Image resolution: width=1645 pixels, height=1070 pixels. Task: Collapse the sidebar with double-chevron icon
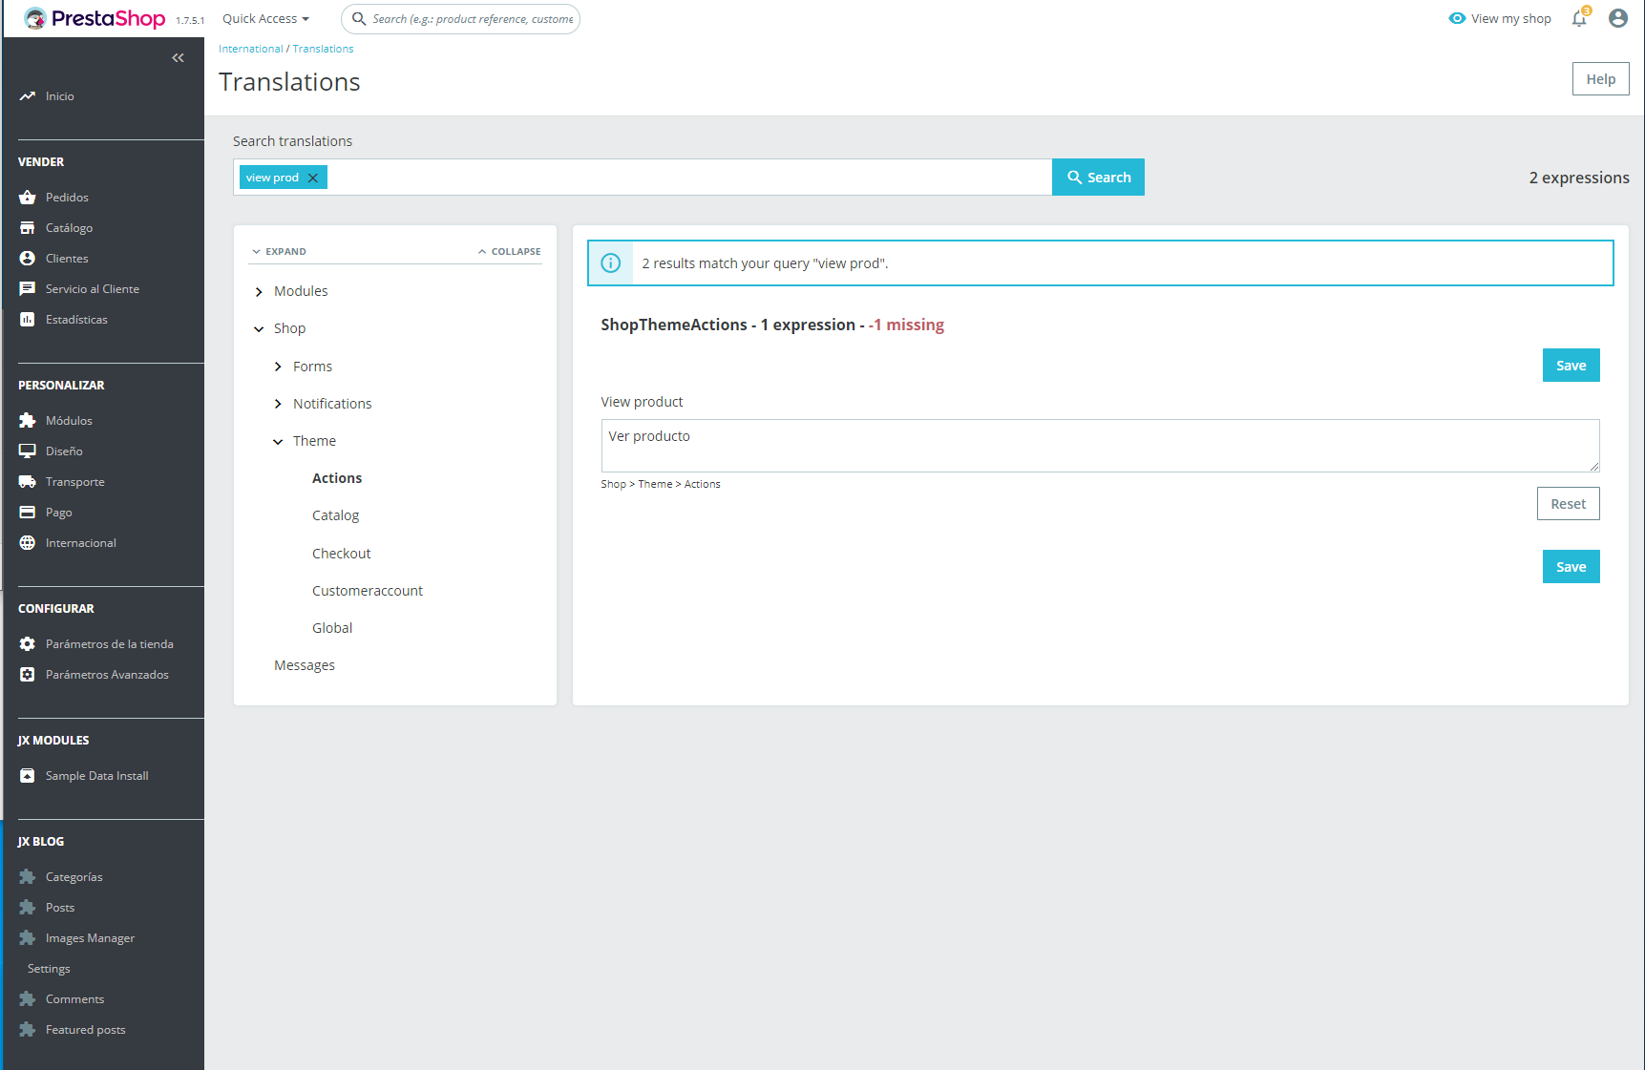[178, 58]
